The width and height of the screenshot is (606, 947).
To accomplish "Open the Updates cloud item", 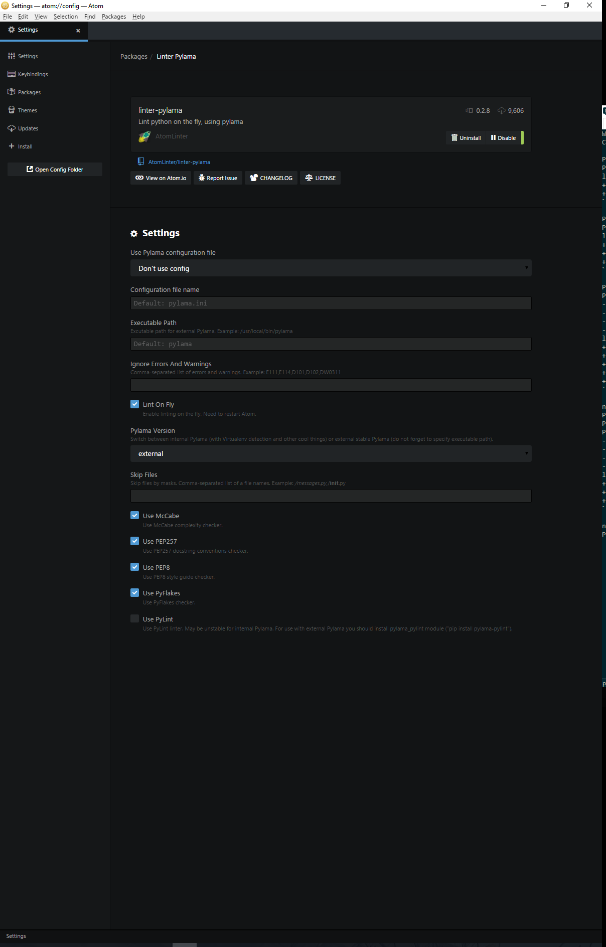I will coord(23,128).
